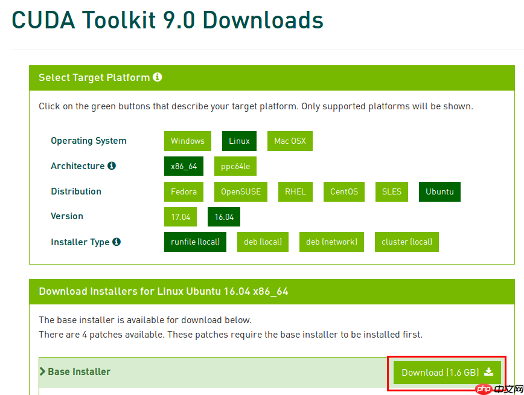The height and width of the screenshot is (395, 524).
Task: Choose version 17.04
Action: (x=181, y=217)
